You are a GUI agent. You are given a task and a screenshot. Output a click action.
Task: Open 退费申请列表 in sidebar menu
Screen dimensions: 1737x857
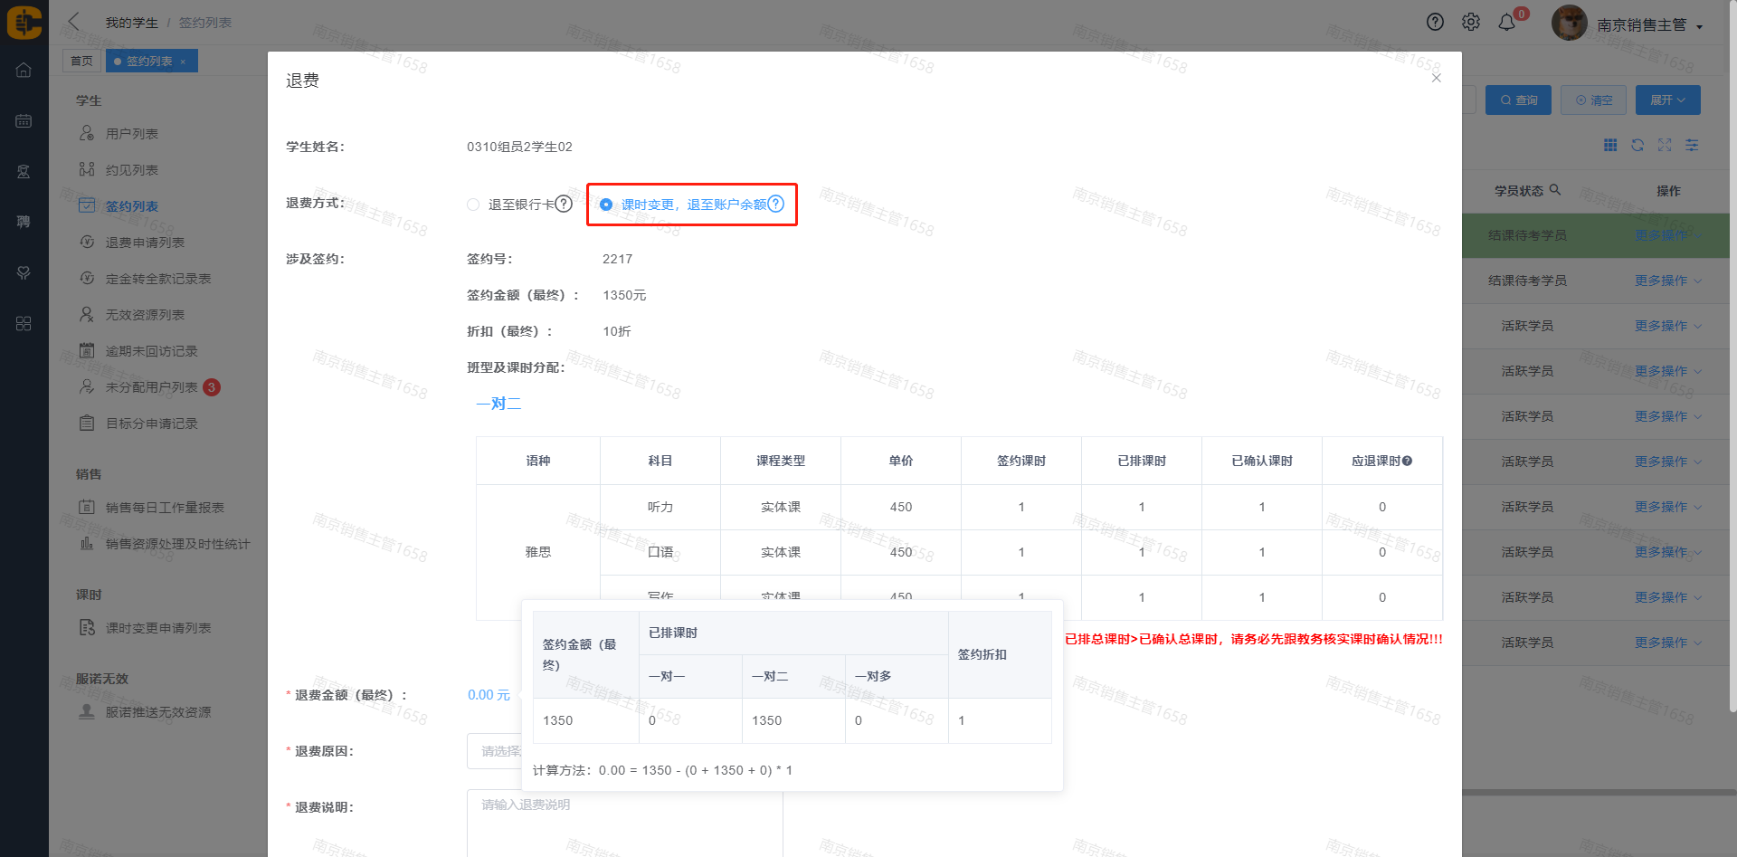click(145, 243)
